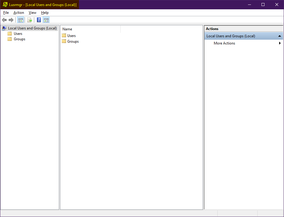284x217 pixels.
Task: Collapse the Local Users and Groups actions section
Action: [279, 36]
